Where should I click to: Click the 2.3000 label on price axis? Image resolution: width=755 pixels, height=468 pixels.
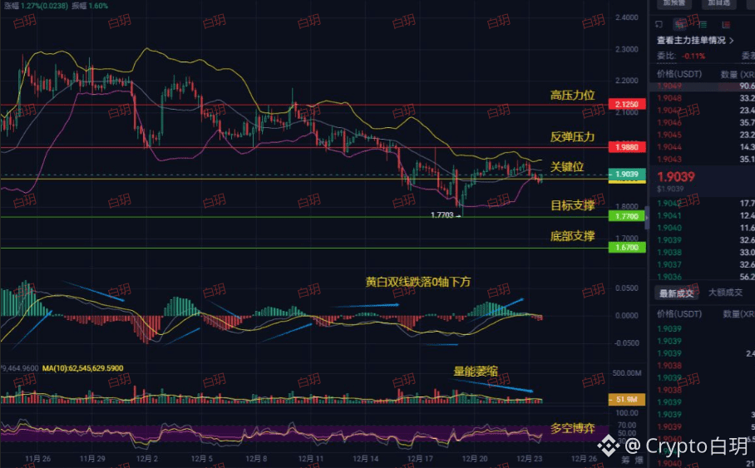[627, 49]
